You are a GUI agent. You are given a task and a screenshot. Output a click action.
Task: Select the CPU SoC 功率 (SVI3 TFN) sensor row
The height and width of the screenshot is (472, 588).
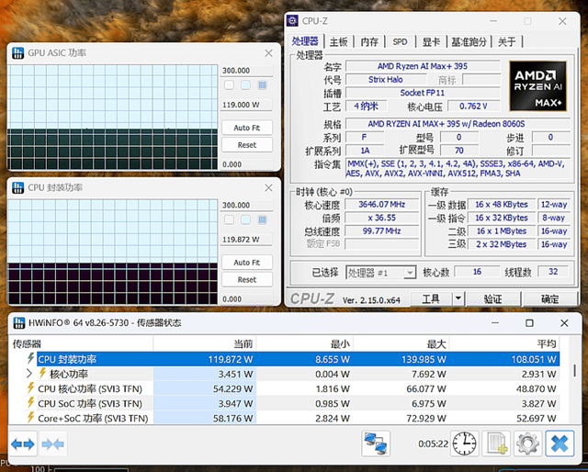click(x=90, y=403)
